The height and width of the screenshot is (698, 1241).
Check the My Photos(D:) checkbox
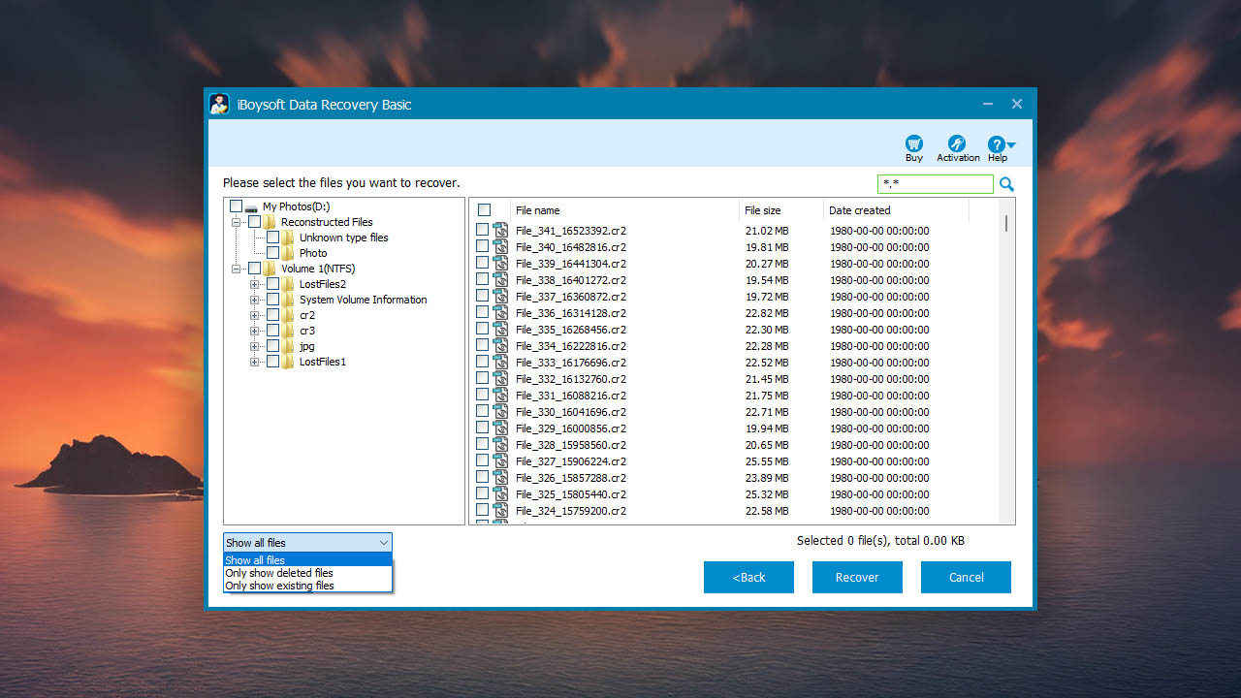[235, 206]
